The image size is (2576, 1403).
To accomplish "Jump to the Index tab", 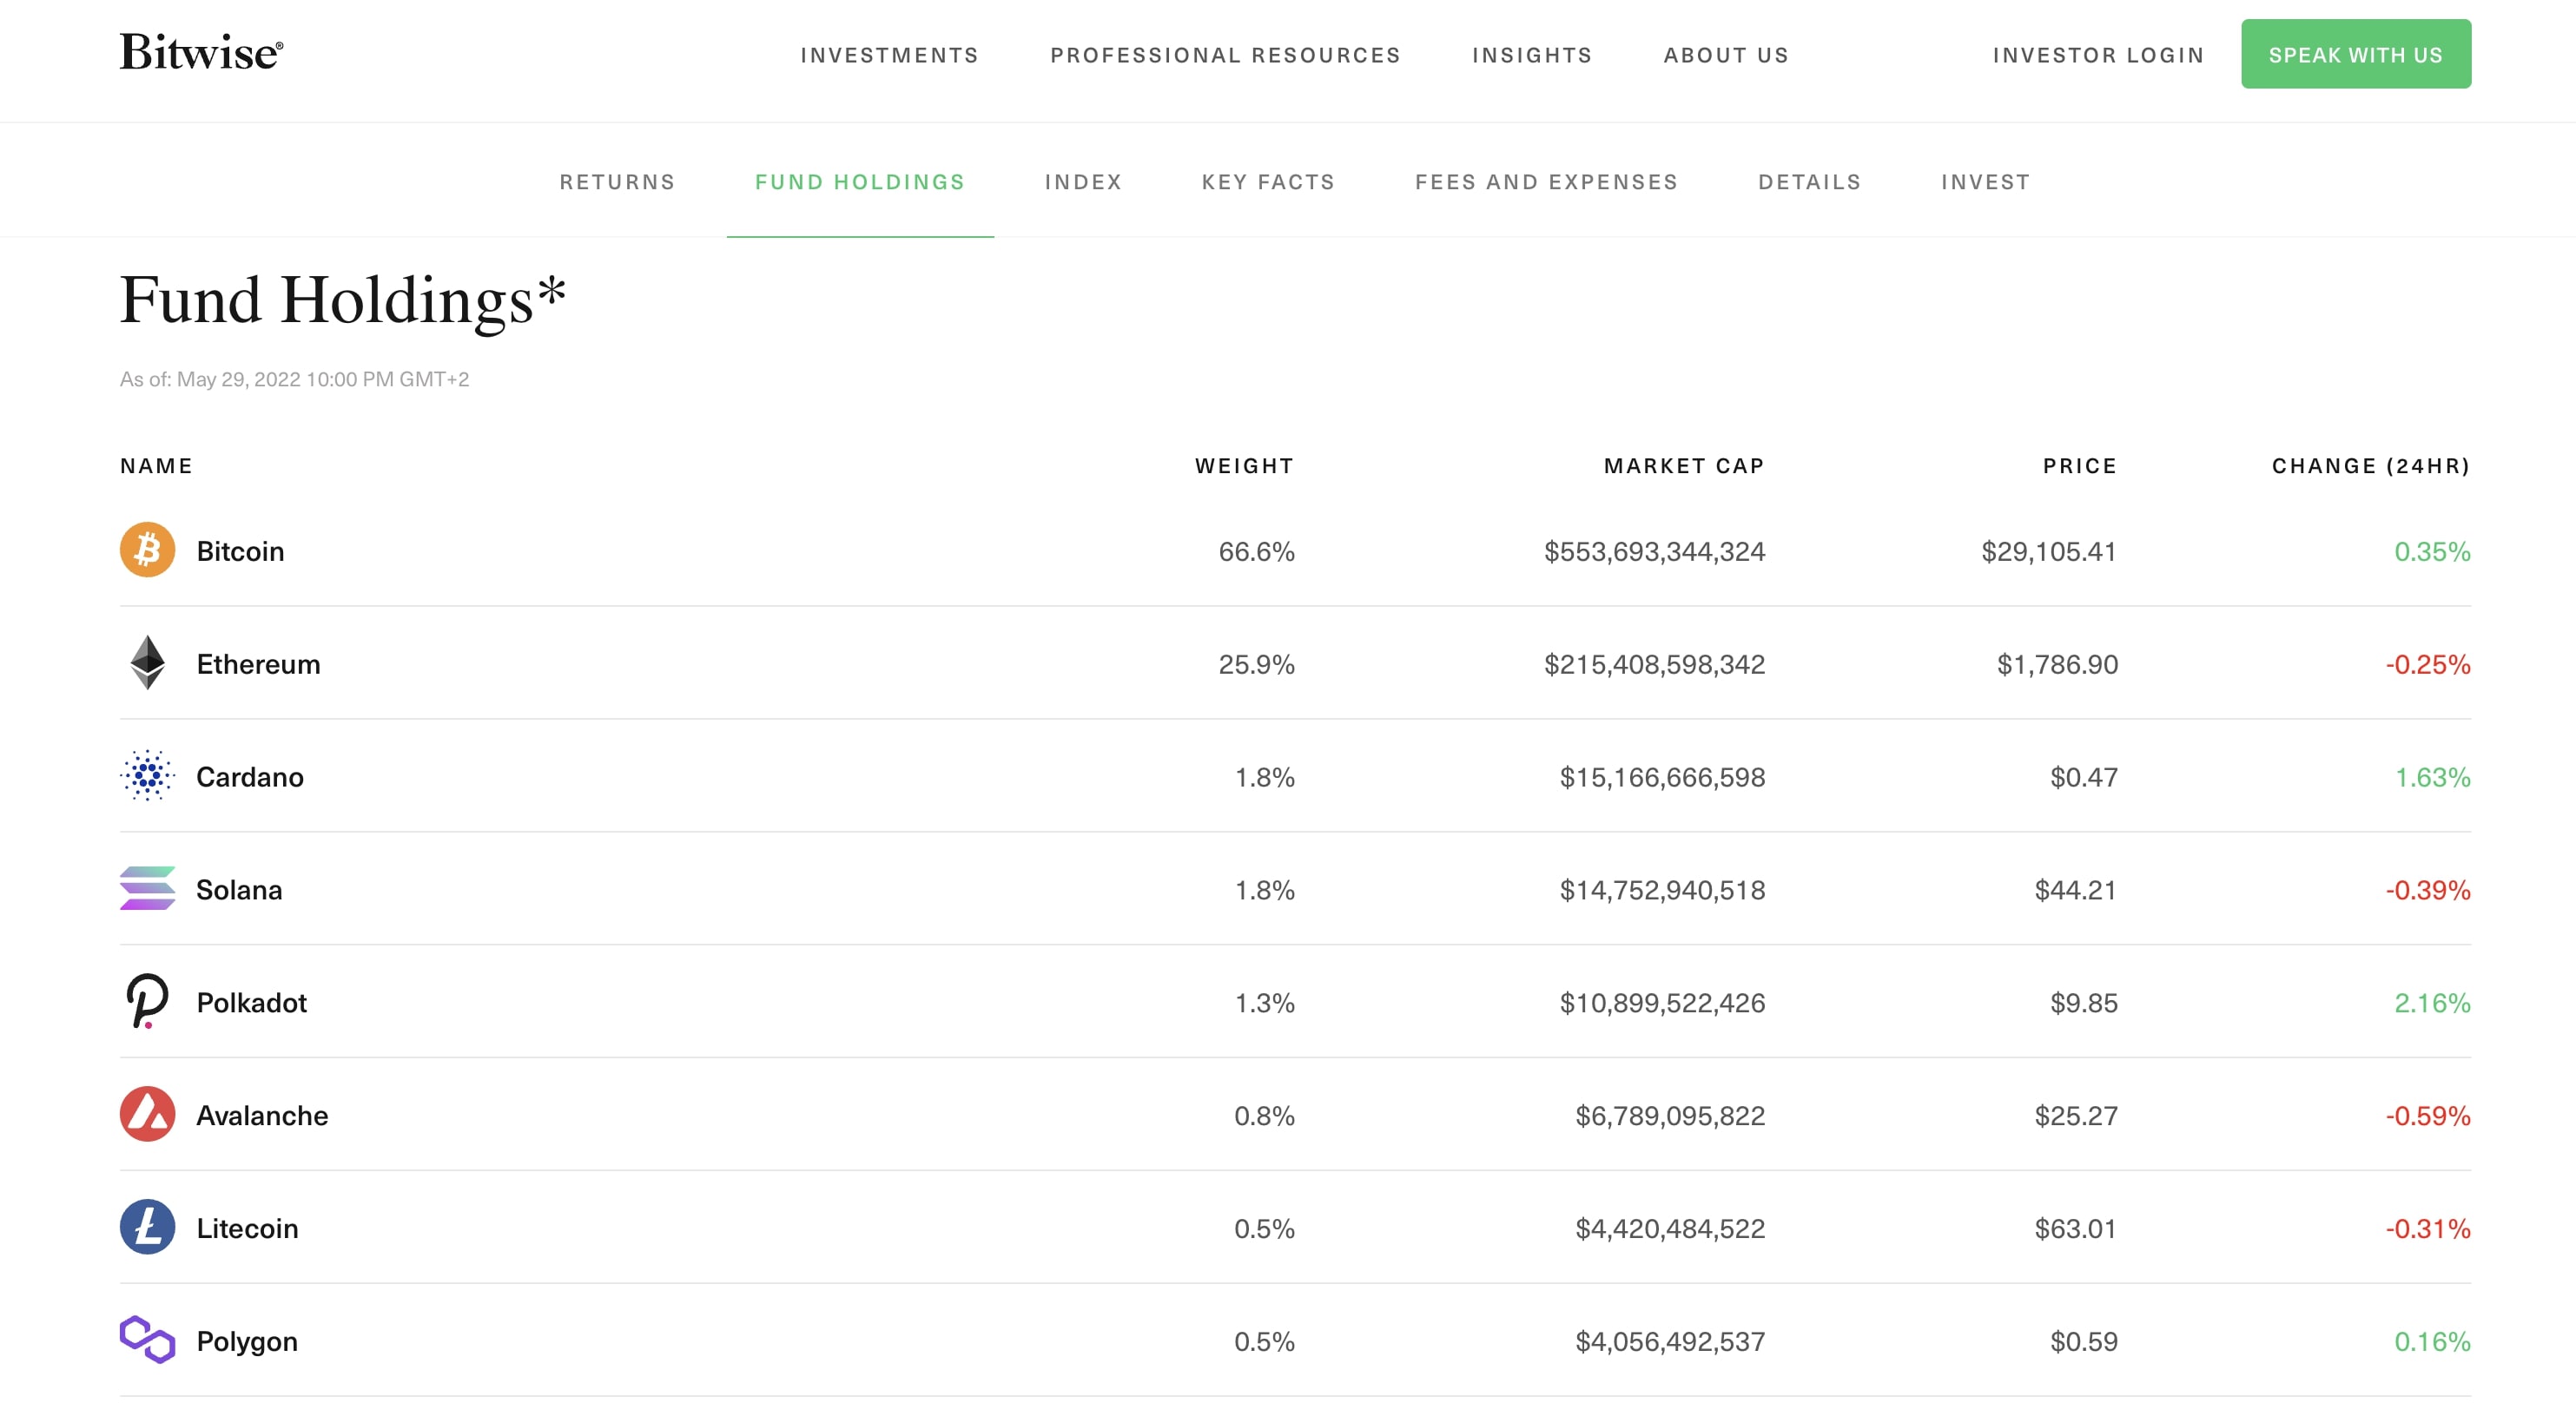I will pos(1083,181).
